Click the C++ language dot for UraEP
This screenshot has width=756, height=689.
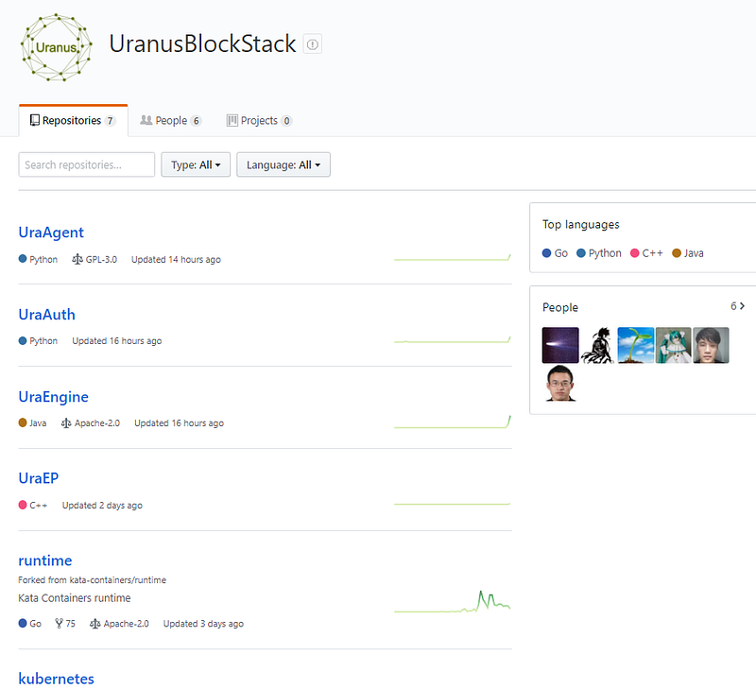tap(23, 506)
